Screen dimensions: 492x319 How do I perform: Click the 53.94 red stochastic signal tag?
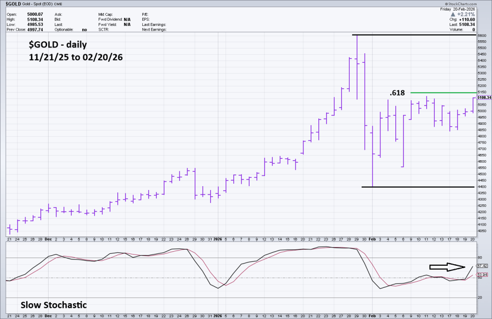tap(482, 275)
